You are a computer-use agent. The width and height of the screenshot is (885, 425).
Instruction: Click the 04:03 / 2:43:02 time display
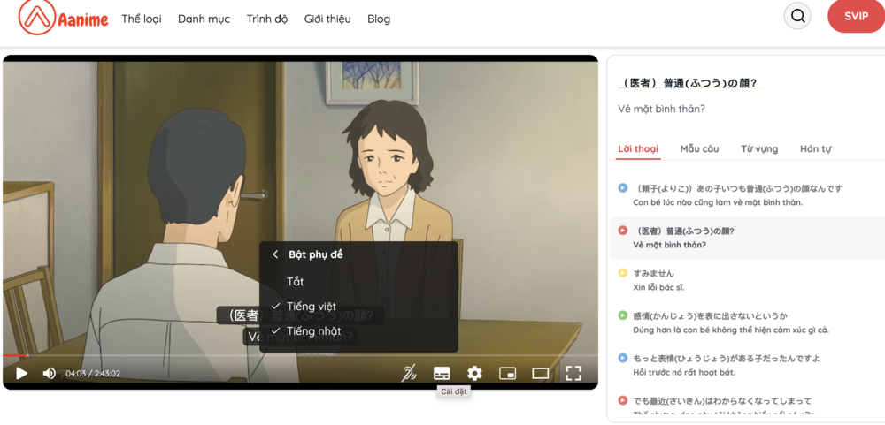point(93,374)
